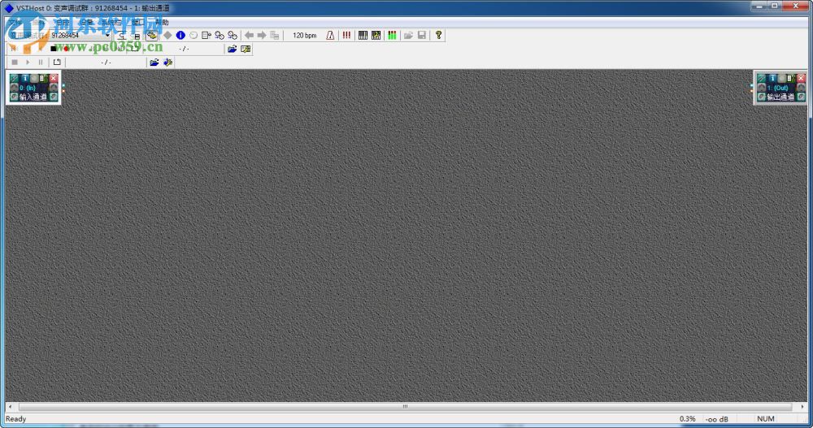Viewport: 813px width, 428px height.
Task: Click the '1: (Out)' label
Action: click(x=778, y=88)
